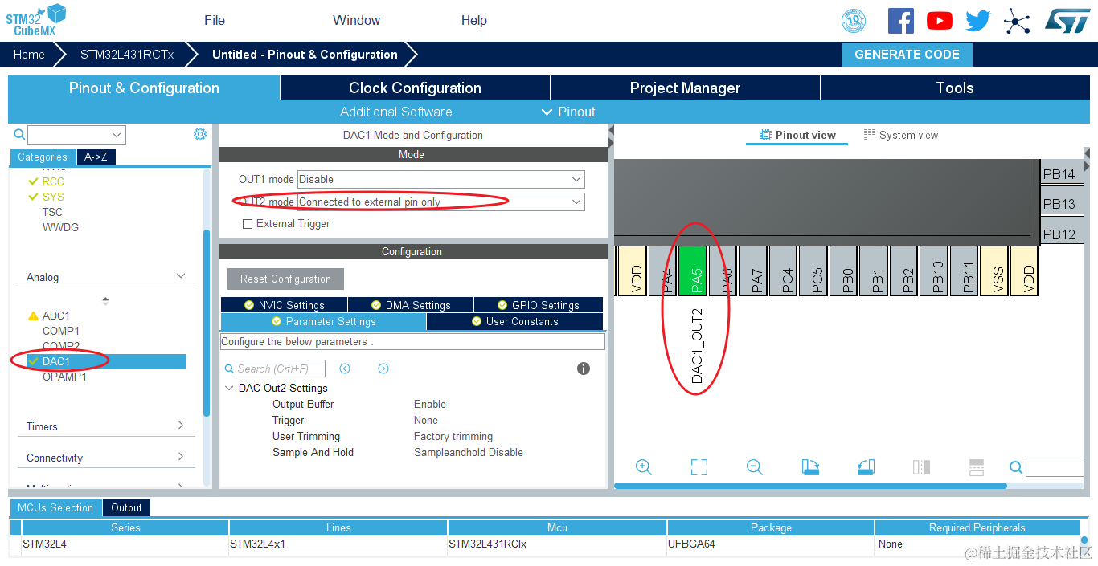Zoom out on the pinout view
The height and width of the screenshot is (566, 1098).
(754, 467)
